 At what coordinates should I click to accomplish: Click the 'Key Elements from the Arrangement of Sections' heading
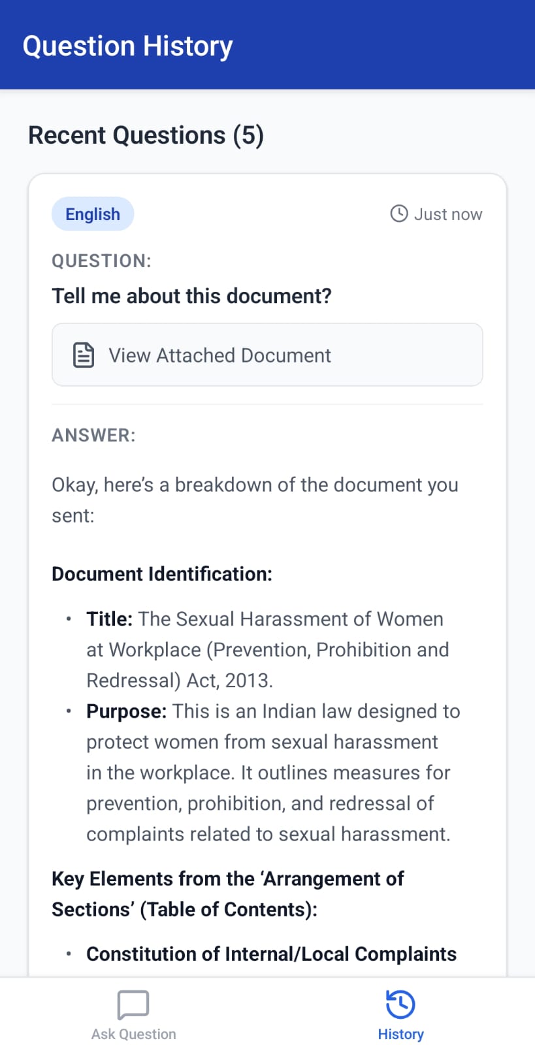pyautogui.click(x=228, y=894)
